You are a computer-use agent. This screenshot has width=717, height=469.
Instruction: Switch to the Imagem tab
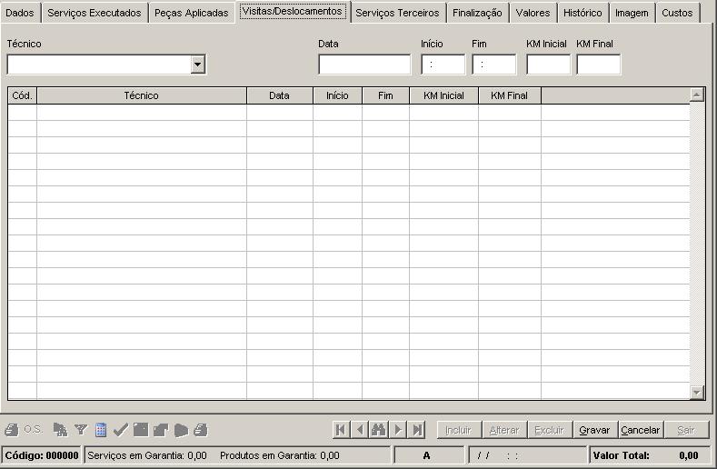[x=632, y=13]
